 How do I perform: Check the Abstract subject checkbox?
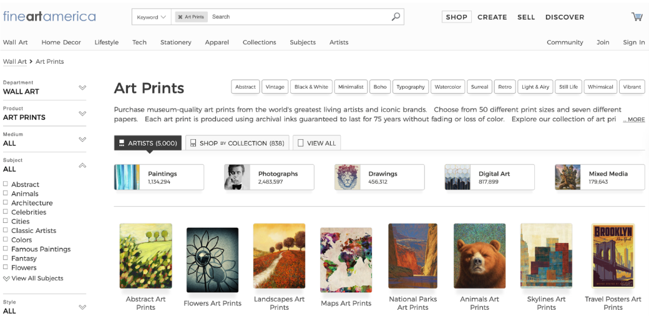coord(6,184)
